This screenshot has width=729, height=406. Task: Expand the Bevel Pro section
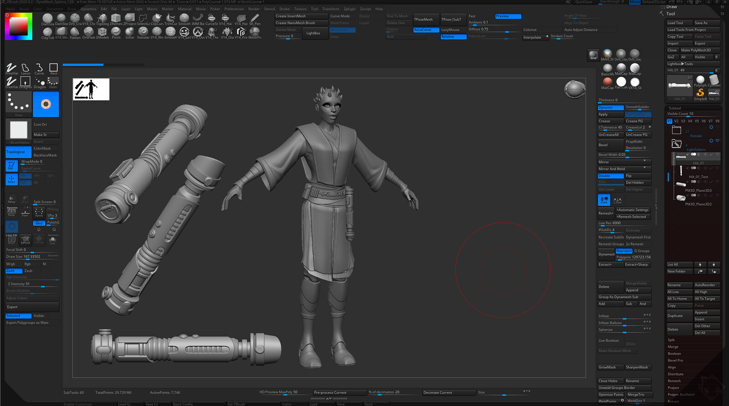[675, 360]
